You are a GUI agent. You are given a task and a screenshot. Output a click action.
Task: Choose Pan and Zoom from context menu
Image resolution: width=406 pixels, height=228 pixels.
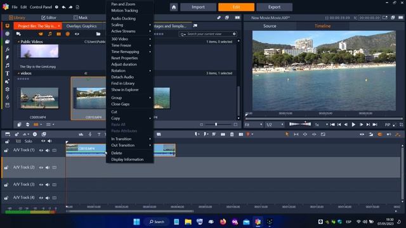123,4
